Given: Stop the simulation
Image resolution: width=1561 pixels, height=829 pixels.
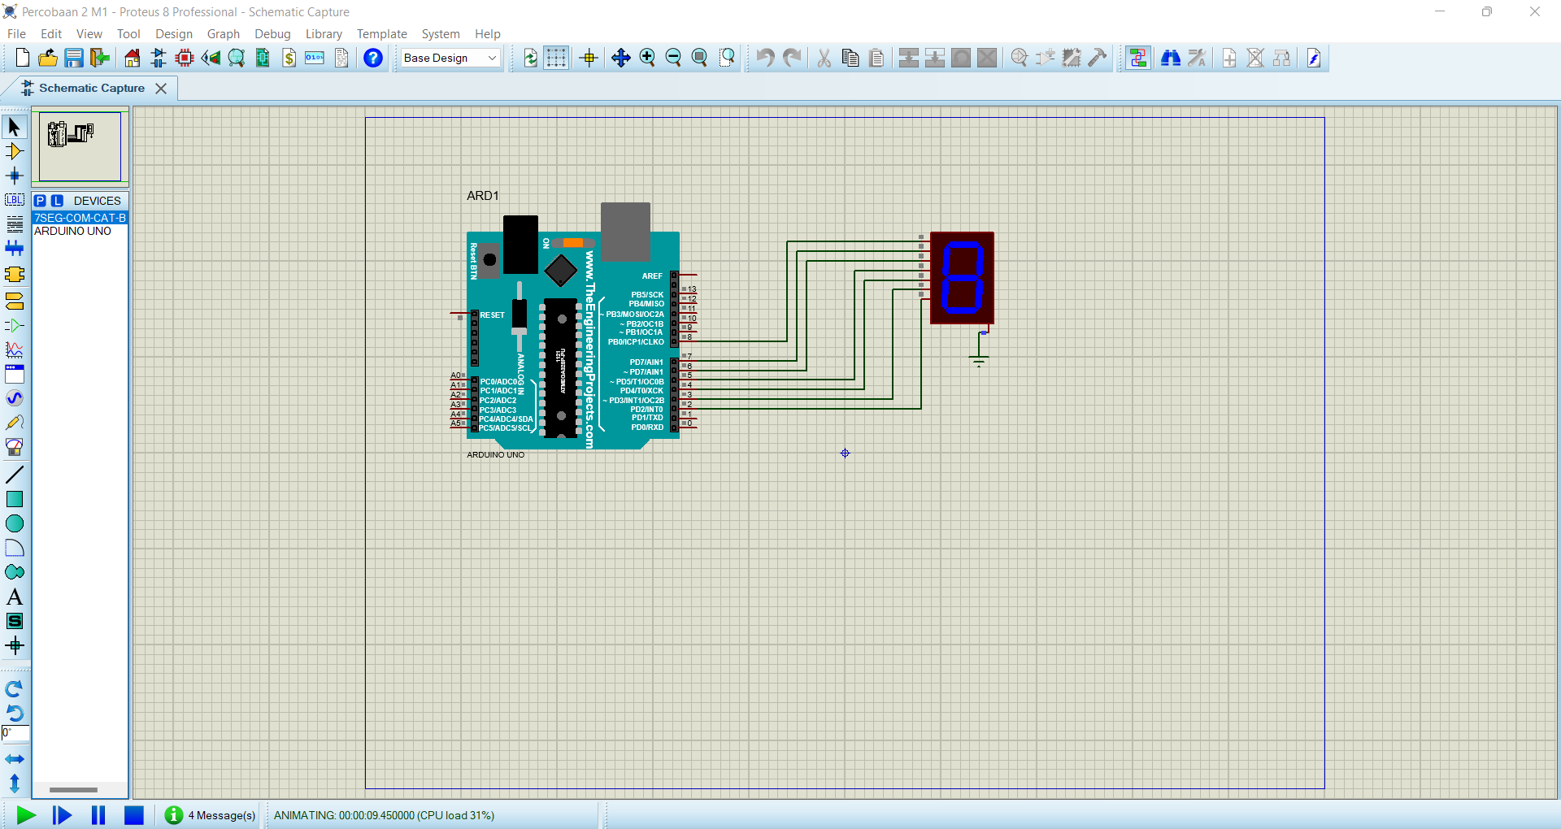Looking at the screenshot, I should click(x=134, y=815).
